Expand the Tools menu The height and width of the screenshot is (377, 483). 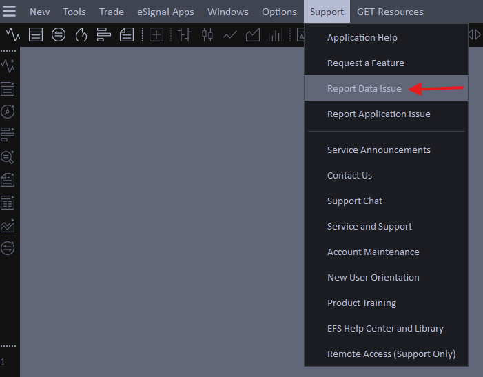(x=74, y=12)
